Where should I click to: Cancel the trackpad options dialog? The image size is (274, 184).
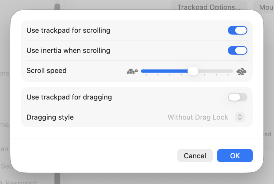click(x=195, y=156)
